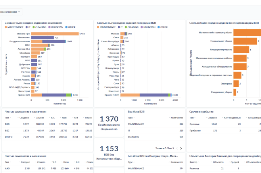
Task: Click the Прочее (1009) bar in cities chart
Action: (146, 95)
